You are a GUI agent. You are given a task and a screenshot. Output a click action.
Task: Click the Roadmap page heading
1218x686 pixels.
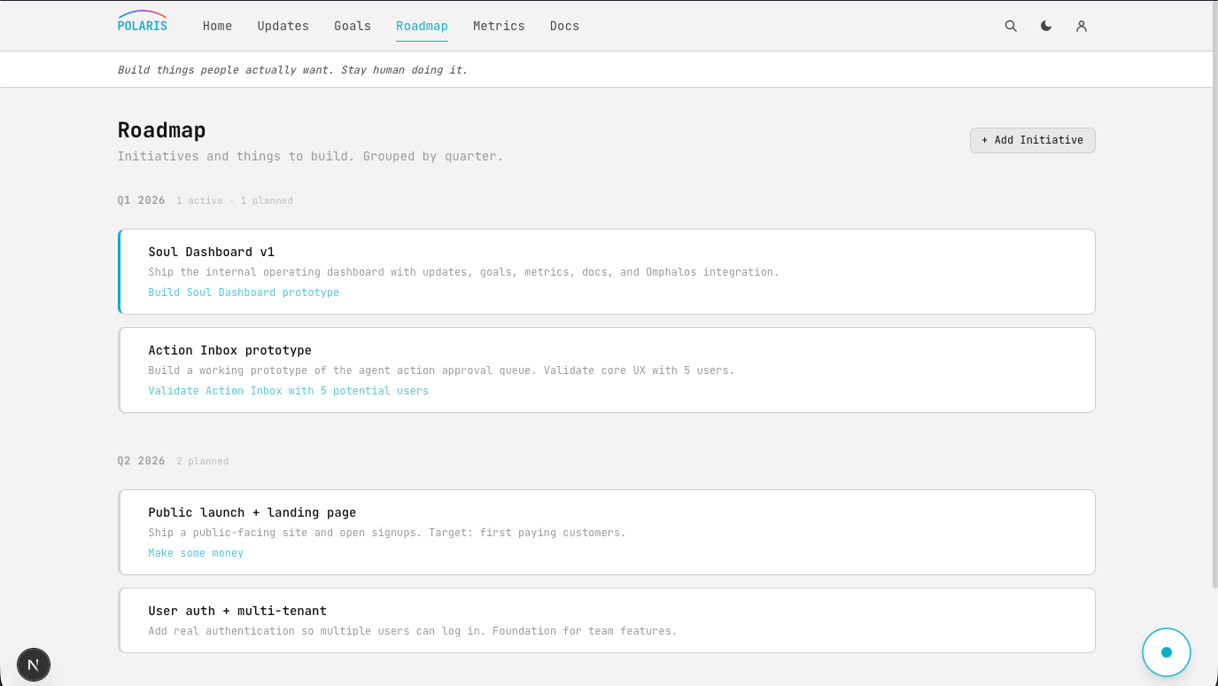[162, 130]
